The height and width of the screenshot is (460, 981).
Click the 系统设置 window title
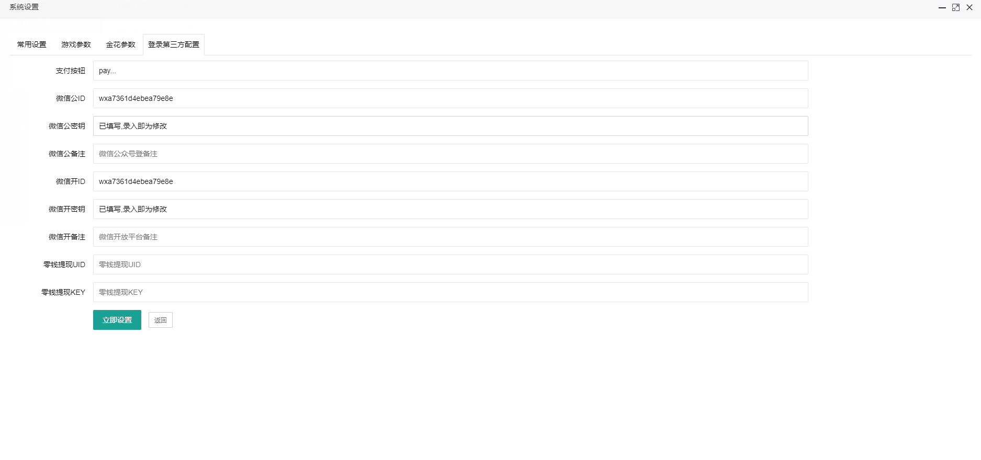tap(24, 7)
